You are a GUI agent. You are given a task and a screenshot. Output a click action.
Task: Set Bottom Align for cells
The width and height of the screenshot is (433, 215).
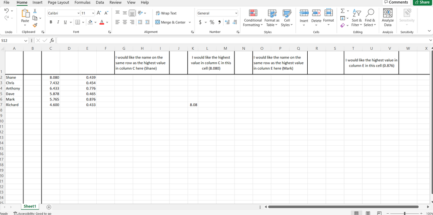132,13
